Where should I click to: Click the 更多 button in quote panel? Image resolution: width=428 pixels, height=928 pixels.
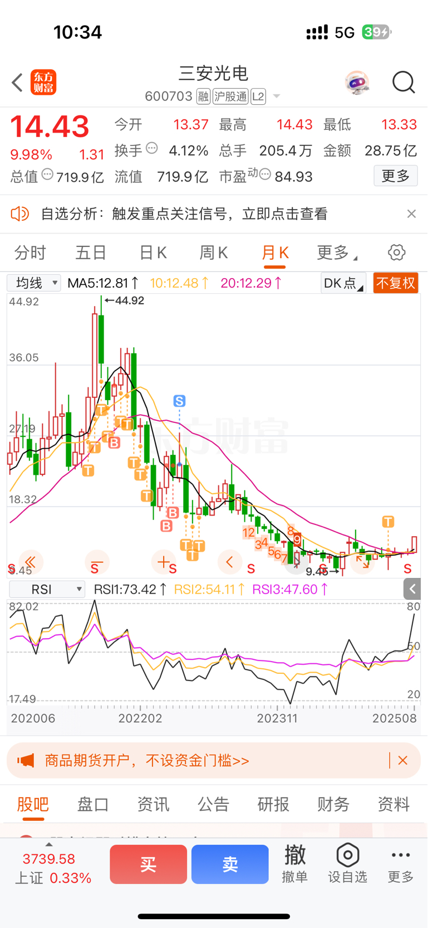[x=396, y=176]
